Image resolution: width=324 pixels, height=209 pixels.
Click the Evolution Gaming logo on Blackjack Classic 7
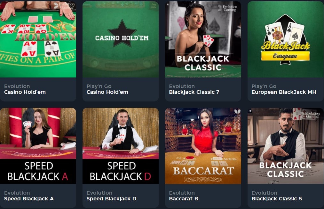[228, 8]
